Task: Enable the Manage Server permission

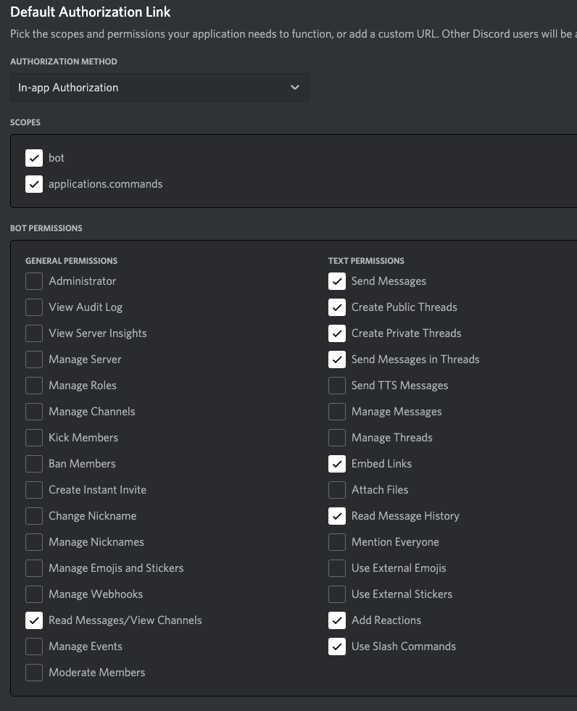Action: [34, 359]
